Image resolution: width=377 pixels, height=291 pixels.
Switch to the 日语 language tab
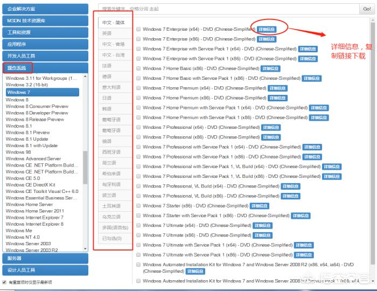click(x=115, y=98)
